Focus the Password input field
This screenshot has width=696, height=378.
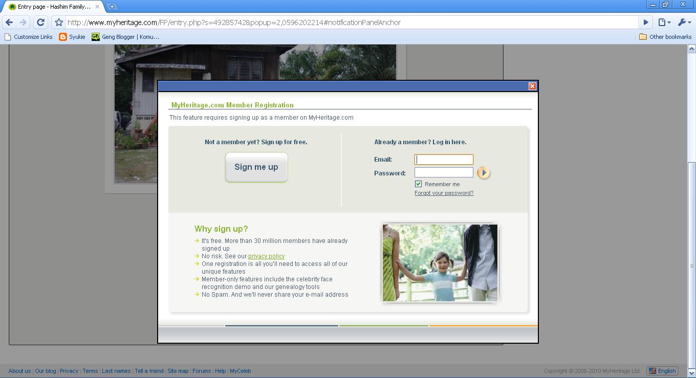pos(444,172)
